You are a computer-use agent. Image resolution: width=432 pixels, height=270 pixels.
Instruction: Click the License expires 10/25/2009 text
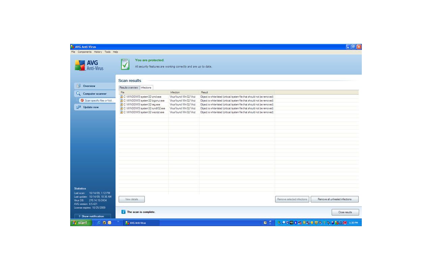click(x=90, y=208)
